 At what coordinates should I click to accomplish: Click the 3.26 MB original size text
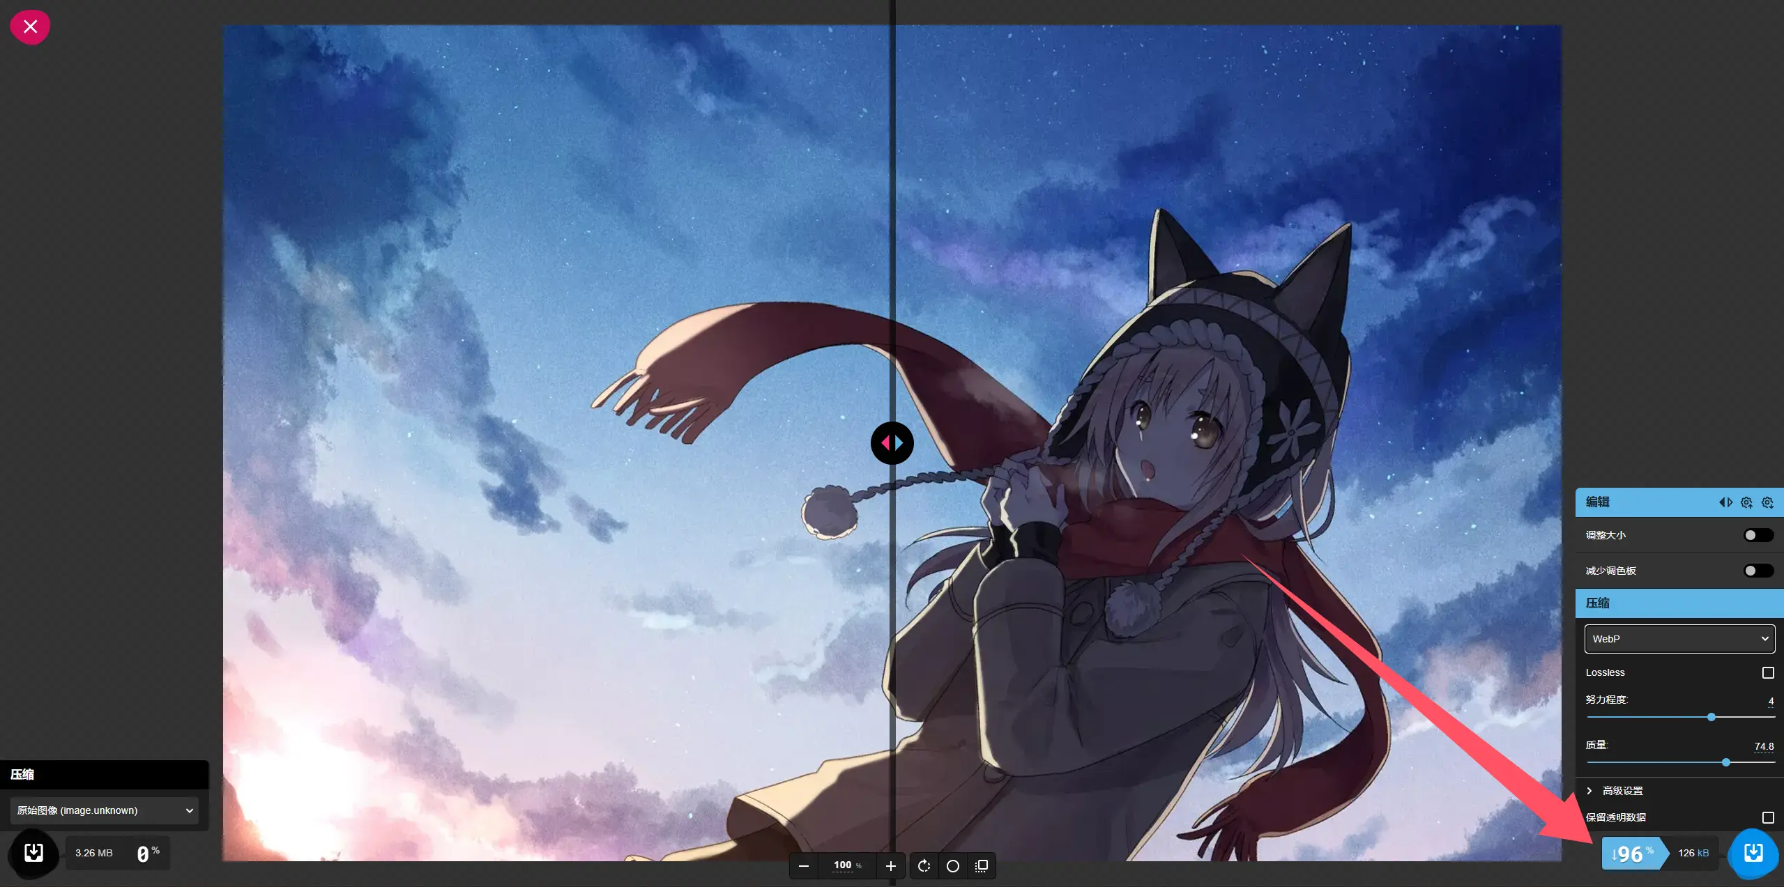[x=93, y=852]
